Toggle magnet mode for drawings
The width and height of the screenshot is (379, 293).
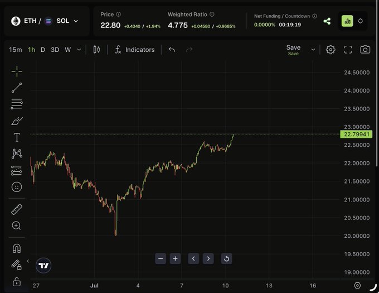(x=17, y=248)
